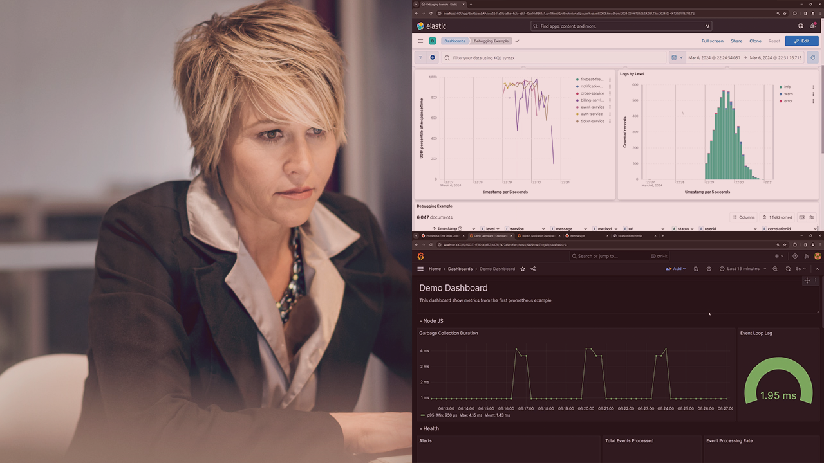This screenshot has width=824, height=463.
Task: Collapse the Node JS row
Action: [431, 321]
